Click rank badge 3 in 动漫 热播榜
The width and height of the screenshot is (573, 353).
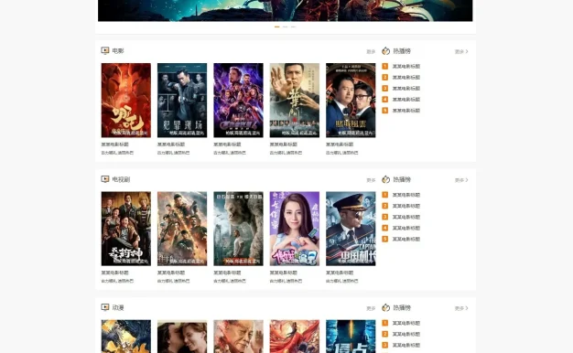point(384,345)
